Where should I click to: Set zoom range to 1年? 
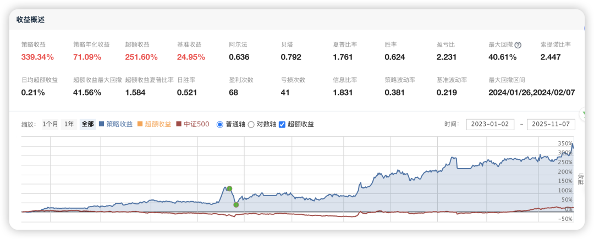[x=69, y=124]
